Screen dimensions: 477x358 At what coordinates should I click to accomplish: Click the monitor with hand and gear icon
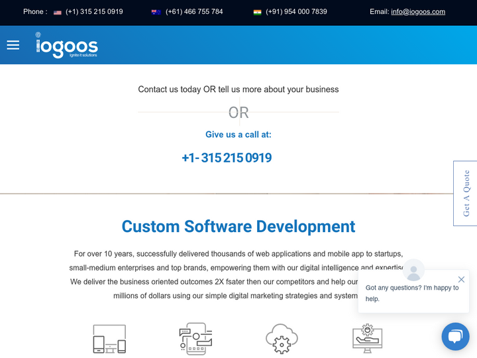(367, 339)
